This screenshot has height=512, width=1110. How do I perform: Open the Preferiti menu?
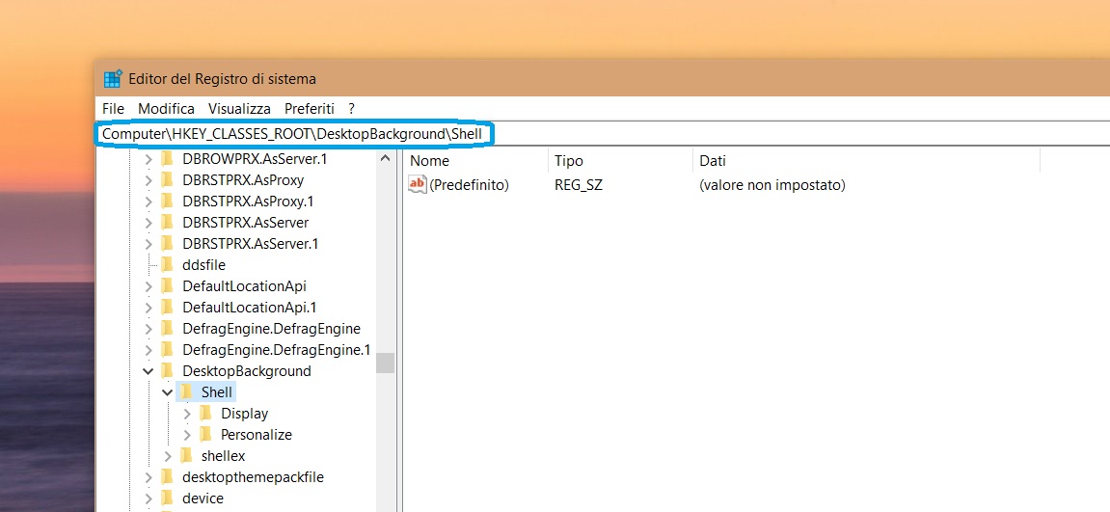click(310, 109)
